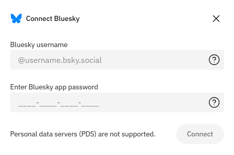
Task: Click the blue Bluesky butterfly logo
Action: coord(16,19)
